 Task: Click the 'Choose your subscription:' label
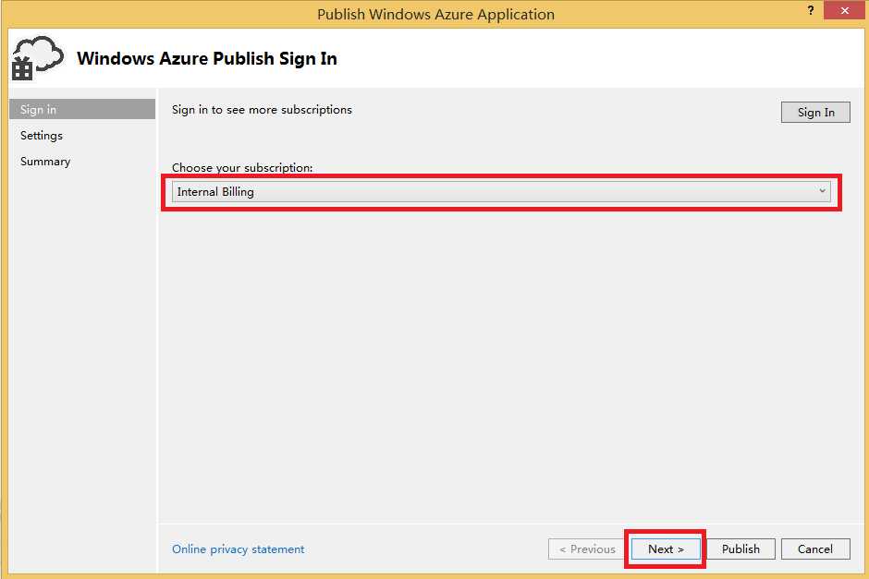242,168
